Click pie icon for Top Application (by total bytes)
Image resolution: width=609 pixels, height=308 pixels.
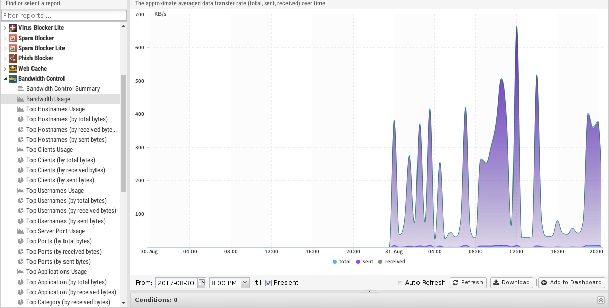coord(21,282)
